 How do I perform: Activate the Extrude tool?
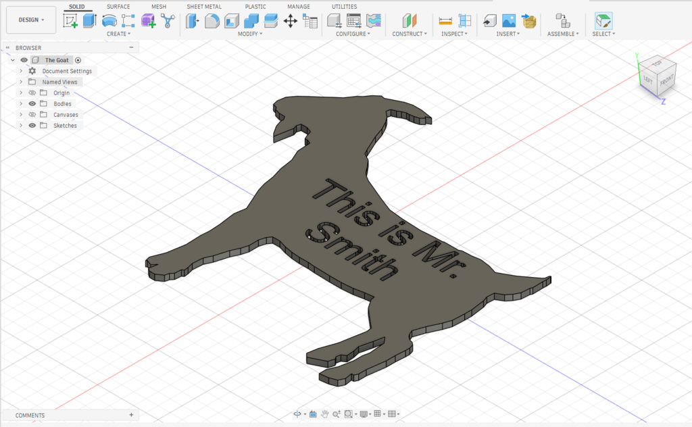click(x=90, y=21)
